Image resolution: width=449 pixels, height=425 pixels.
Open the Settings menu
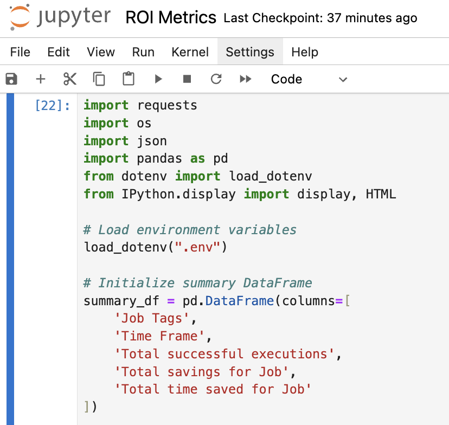click(250, 52)
